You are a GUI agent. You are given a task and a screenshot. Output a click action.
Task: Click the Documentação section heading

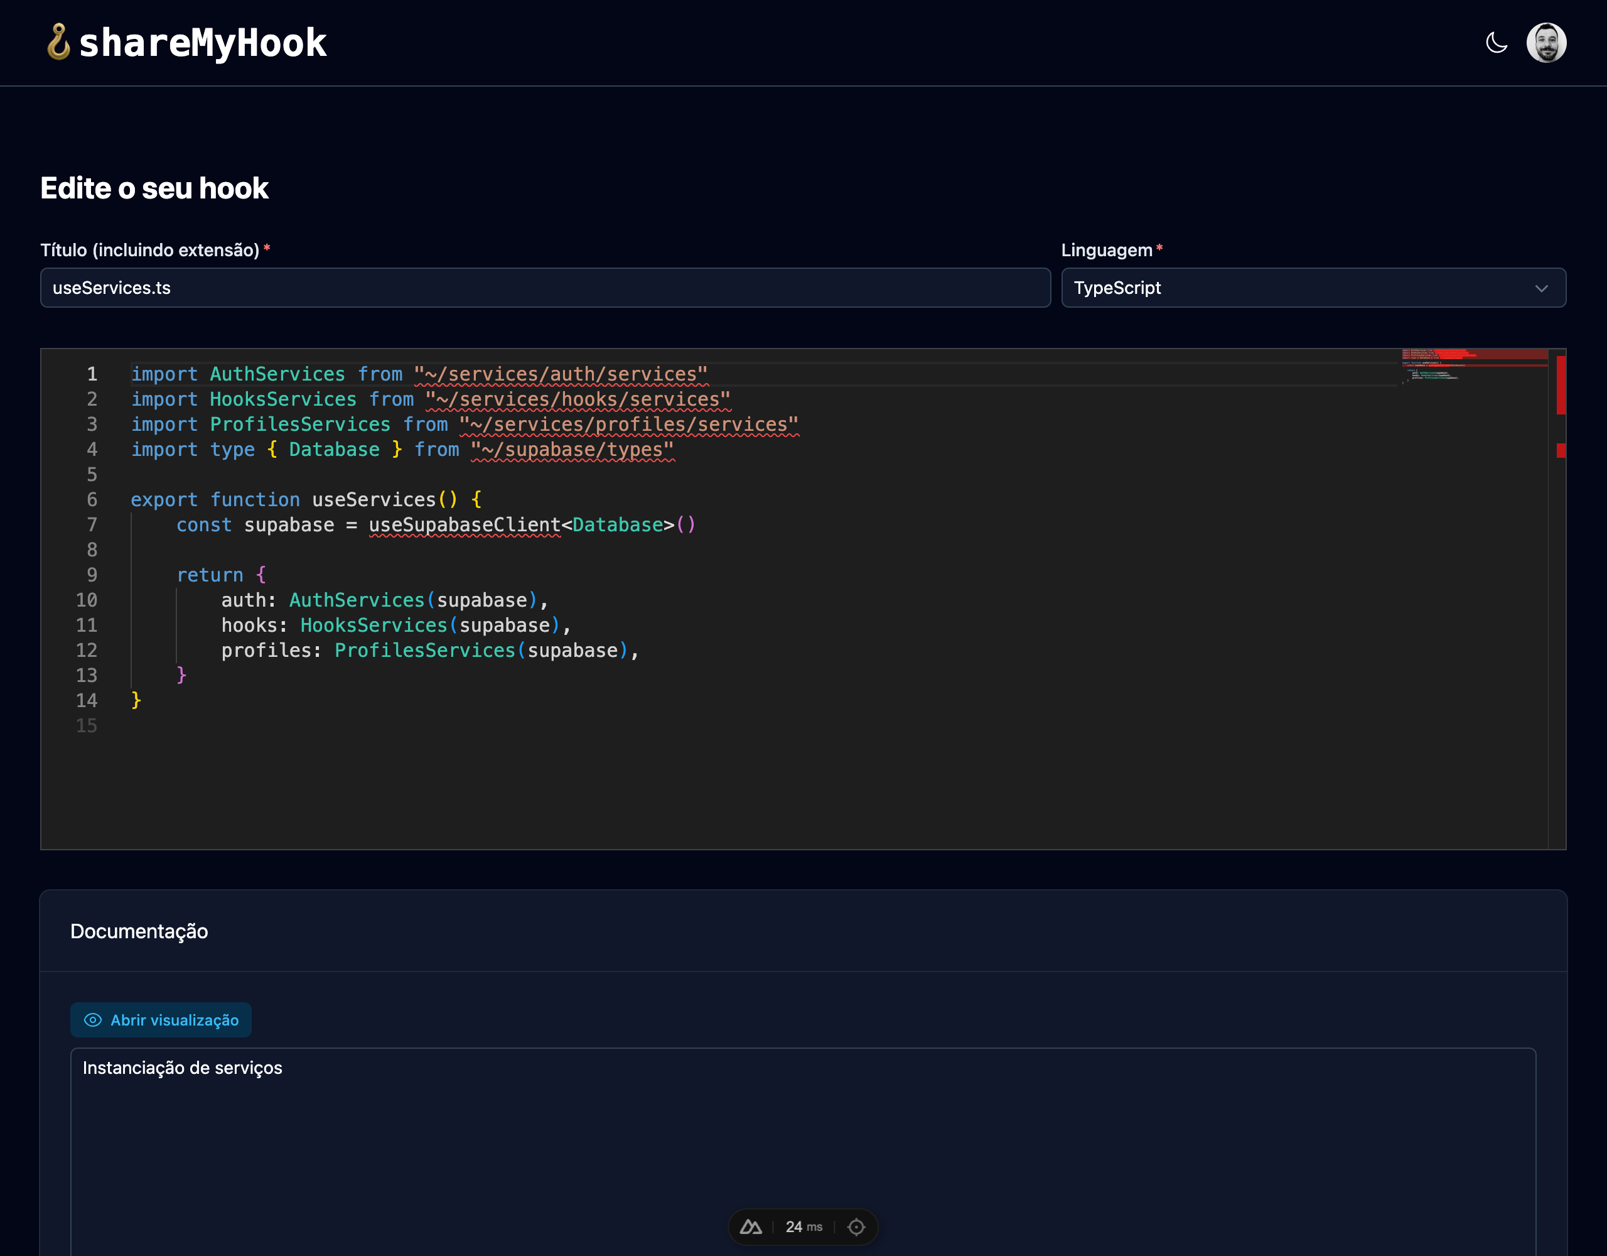[139, 931]
